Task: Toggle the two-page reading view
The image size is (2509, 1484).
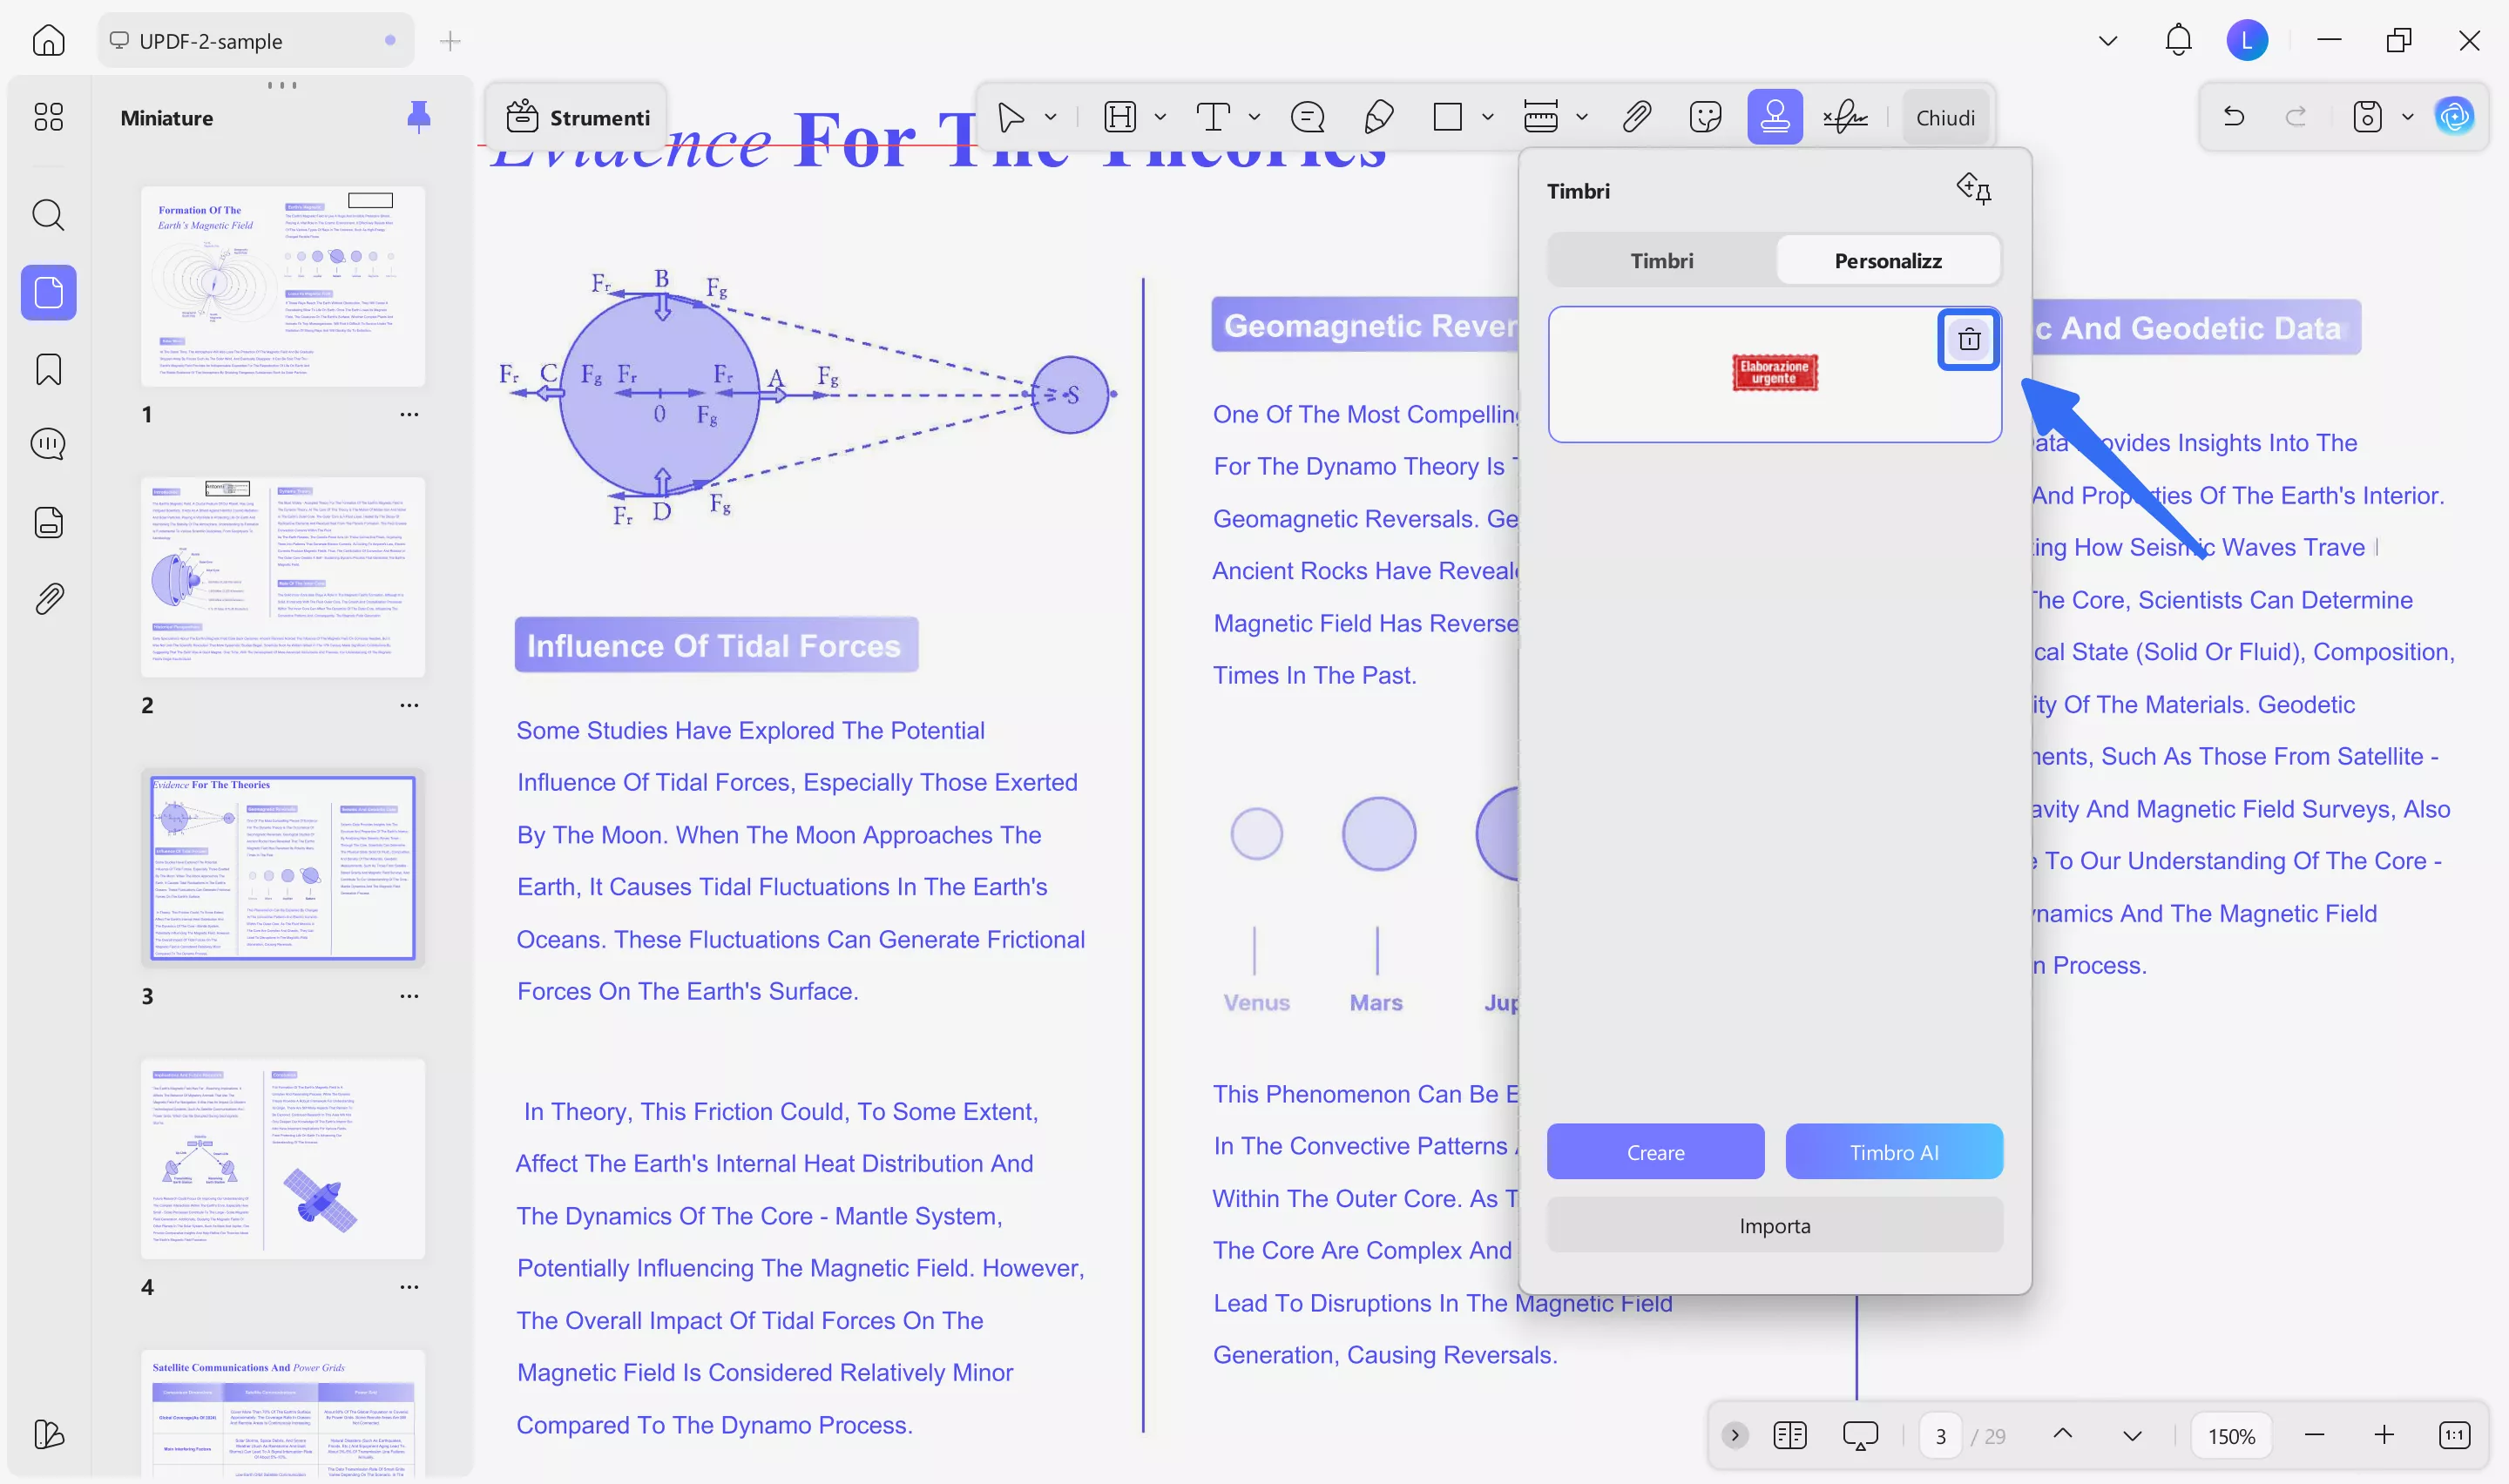Action: tap(1789, 1436)
